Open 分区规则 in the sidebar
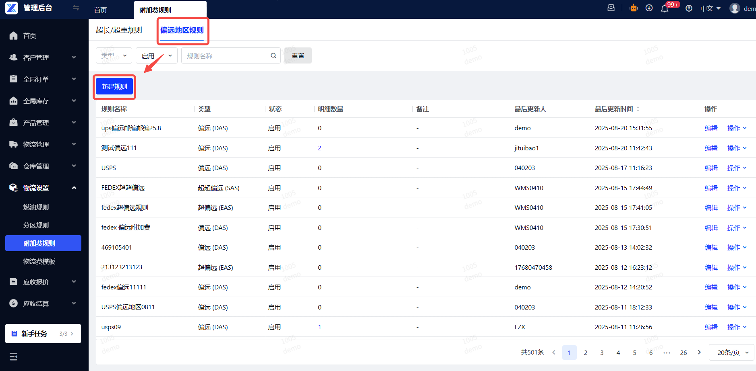Image resolution: width=756 pixels, height=371 pixels. [x=36, y=225]
